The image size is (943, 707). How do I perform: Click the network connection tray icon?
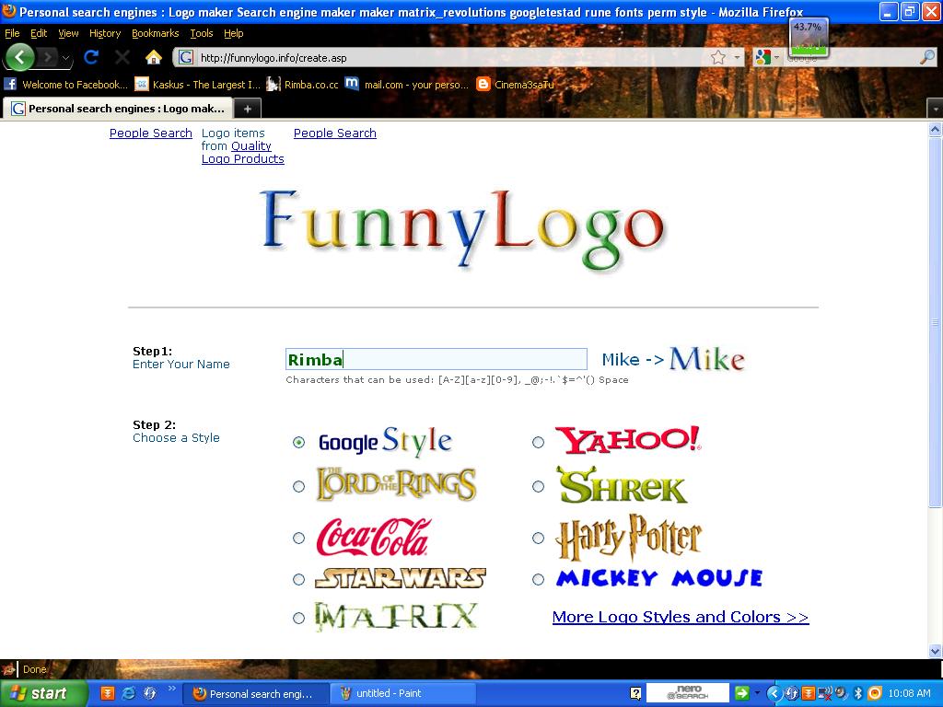pos(825,693)
